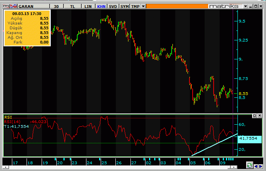Toggle the KHN chart option
This screenshot has height=171, width=266.
(x=101, y=6)
